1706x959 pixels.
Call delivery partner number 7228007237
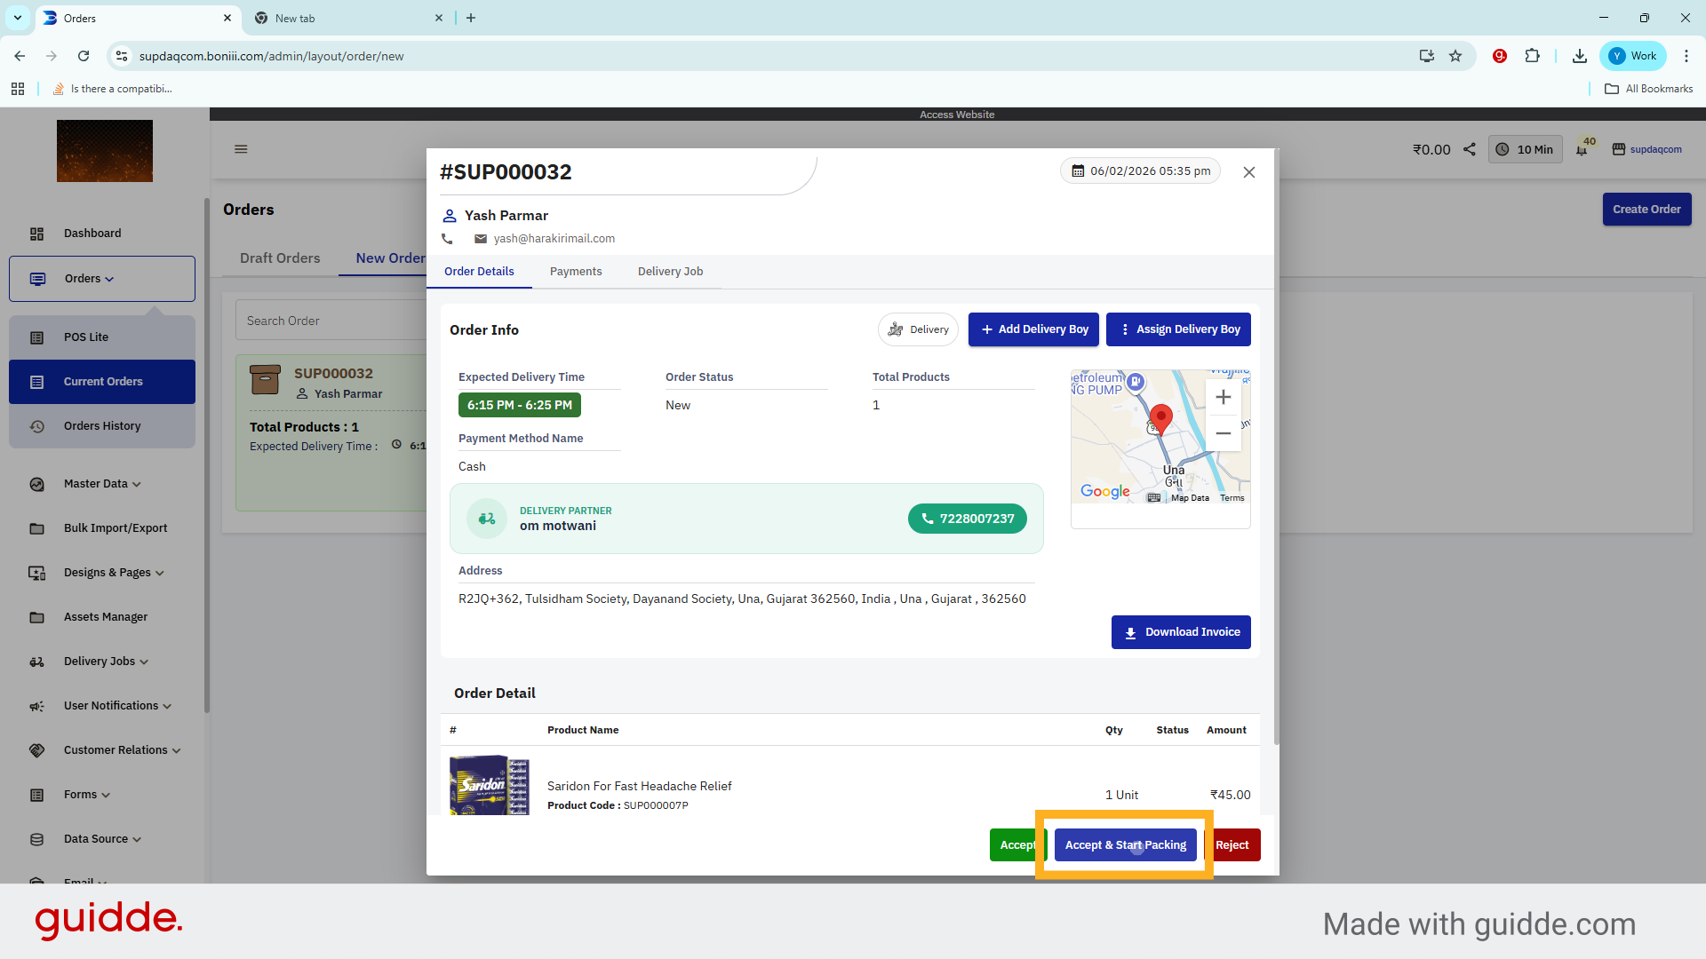coord(967,519)
